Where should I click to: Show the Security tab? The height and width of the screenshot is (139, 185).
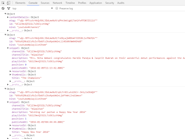pos(109,3)
